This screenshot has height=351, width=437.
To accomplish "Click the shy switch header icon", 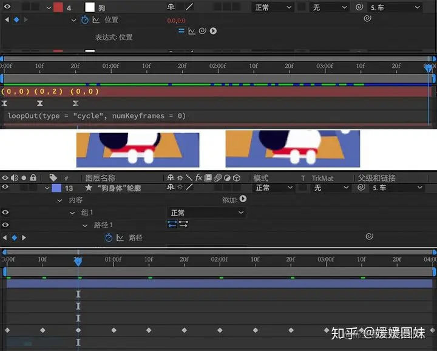I will [x=171, y=177].
